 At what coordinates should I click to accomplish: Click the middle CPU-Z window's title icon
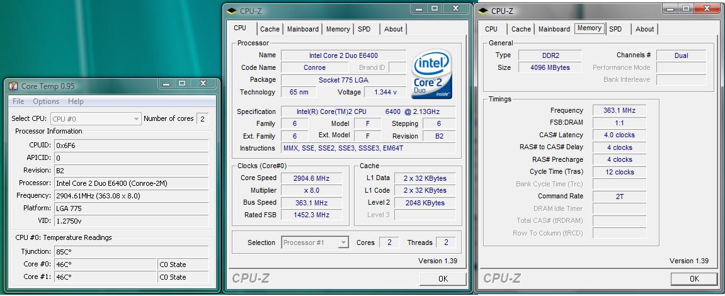click(232, 11)
